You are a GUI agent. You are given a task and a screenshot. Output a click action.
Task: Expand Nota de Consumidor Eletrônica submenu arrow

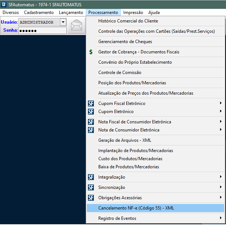tap(220, 130)
